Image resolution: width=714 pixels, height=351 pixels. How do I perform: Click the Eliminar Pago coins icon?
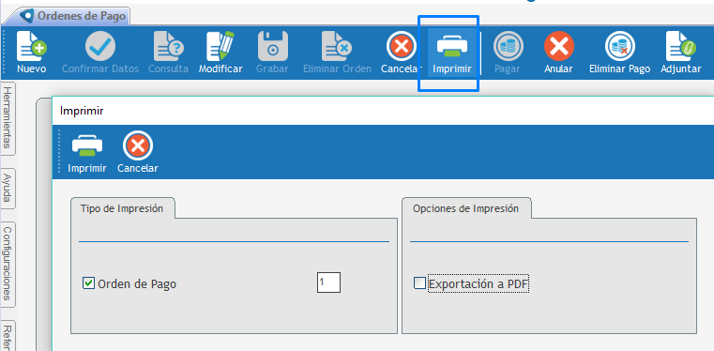tap(620, 46)
